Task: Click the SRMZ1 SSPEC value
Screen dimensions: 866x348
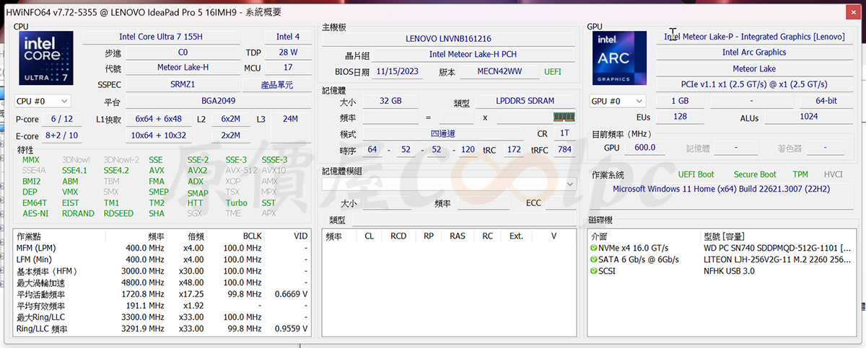Action: [x=183, y=84]
